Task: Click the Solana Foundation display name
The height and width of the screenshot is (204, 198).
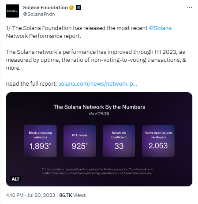Action: click(x=45, y=8)
